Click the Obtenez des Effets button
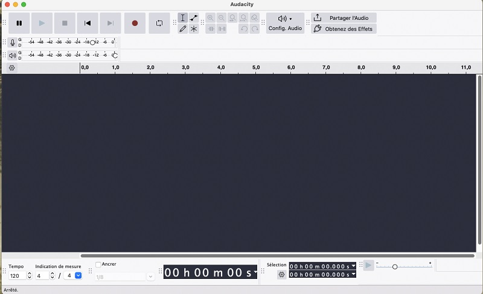 point(344,29)
